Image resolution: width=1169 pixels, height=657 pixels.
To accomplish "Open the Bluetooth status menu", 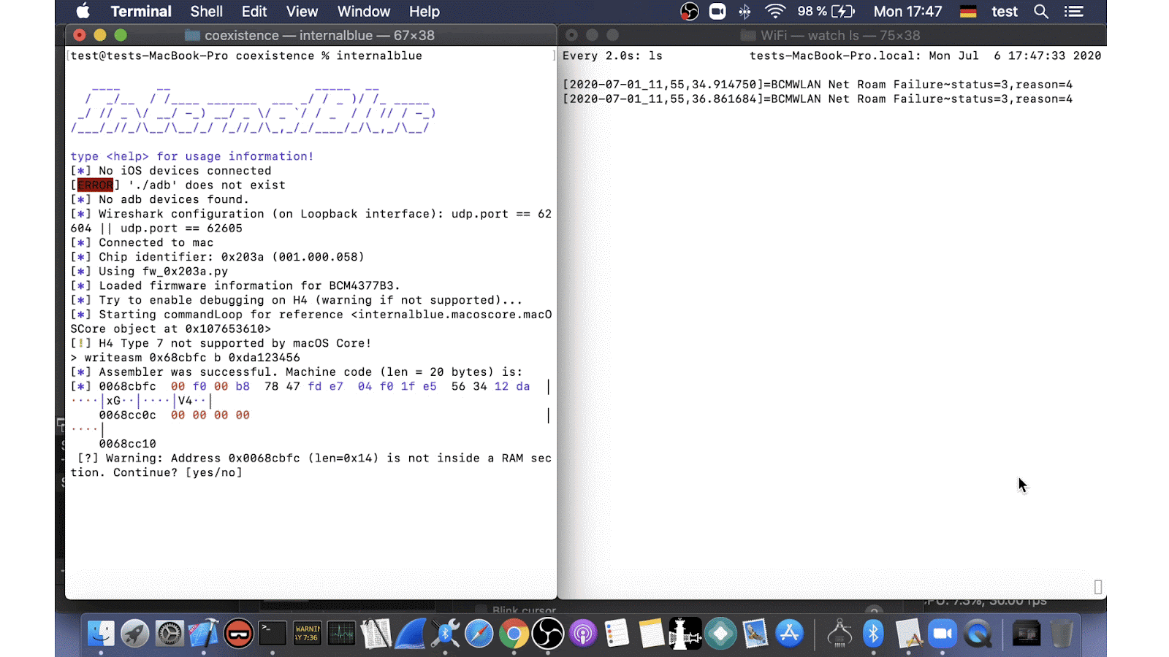I will pos(745,12).
